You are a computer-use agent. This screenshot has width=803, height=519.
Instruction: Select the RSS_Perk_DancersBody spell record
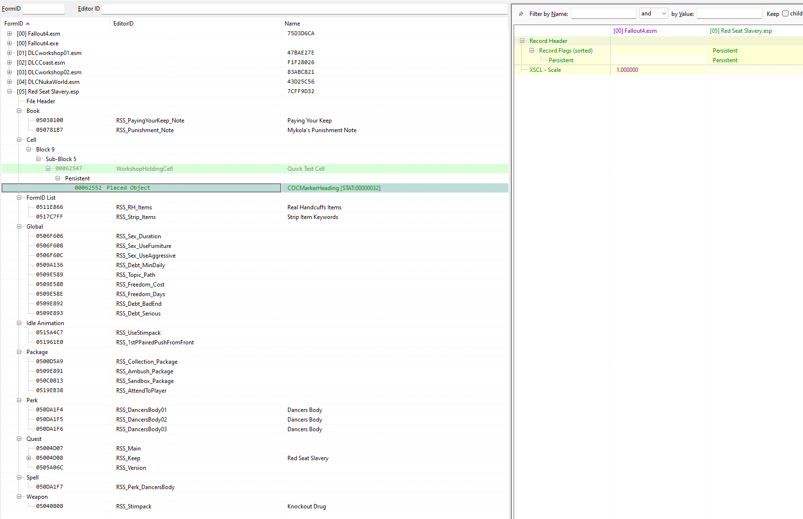(255, 487)
